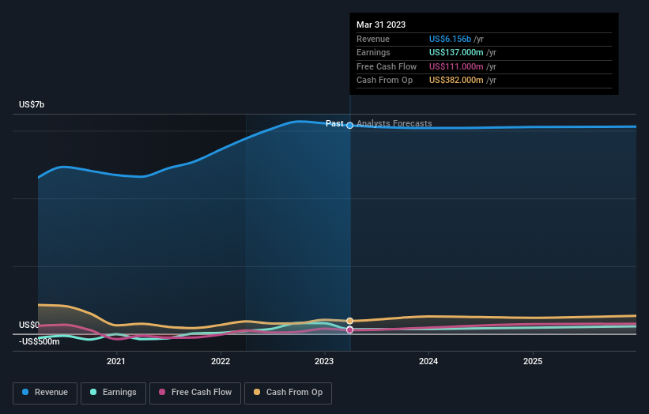Click the US$137.000m earnings value
Viewport: 649px width, 414px height.
coord(456,52)
